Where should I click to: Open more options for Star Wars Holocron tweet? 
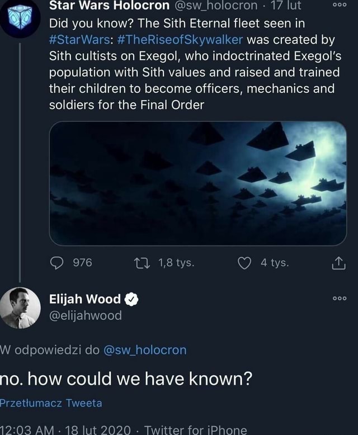tap(339, 6)
